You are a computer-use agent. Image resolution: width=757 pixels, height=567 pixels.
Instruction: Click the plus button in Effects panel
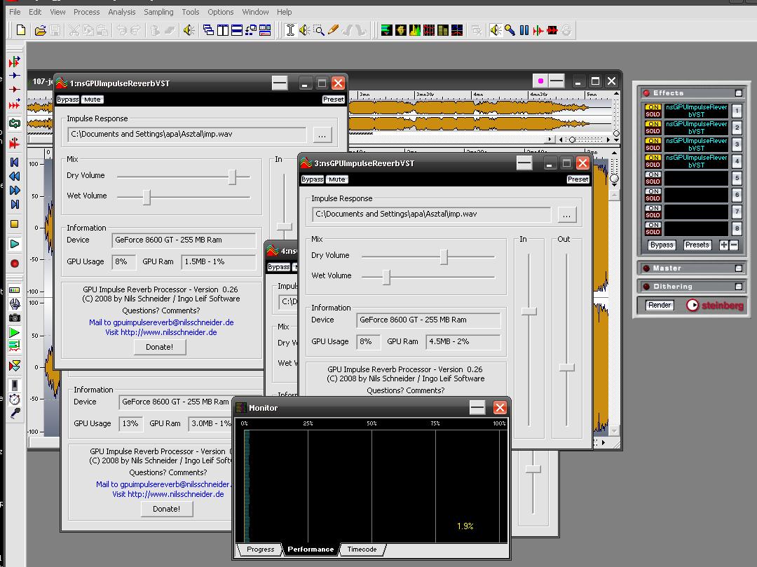[723, 245]
